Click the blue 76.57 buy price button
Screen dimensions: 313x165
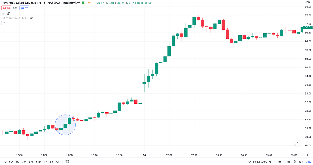24,8
